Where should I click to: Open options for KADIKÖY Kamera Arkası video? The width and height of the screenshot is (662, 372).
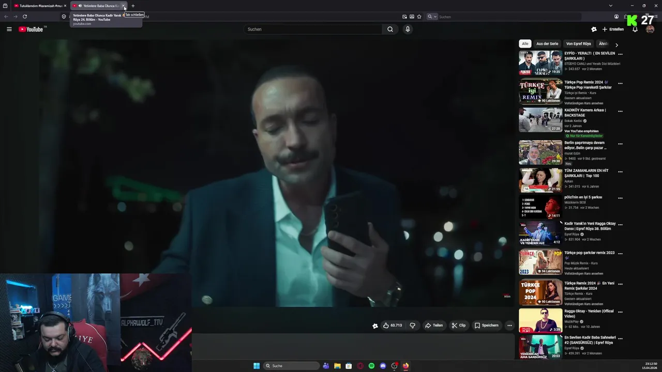pyautogui.click(x=620, y=111)
